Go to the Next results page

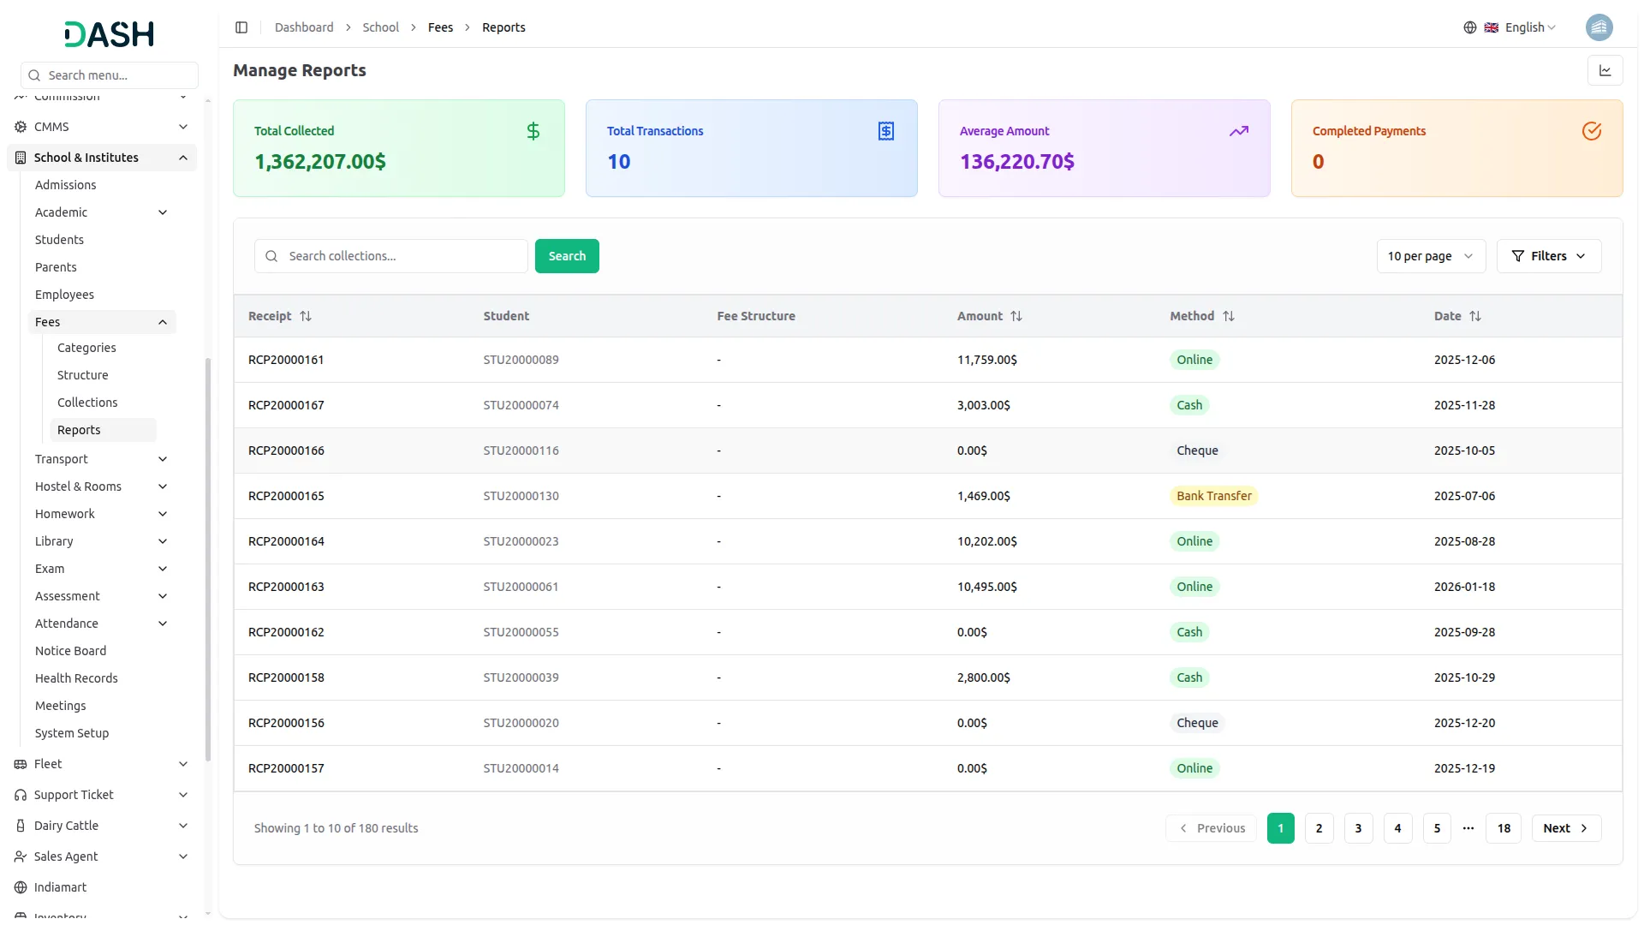pos(1565,828)
